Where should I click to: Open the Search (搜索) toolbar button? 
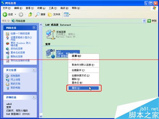coord(40,15)
